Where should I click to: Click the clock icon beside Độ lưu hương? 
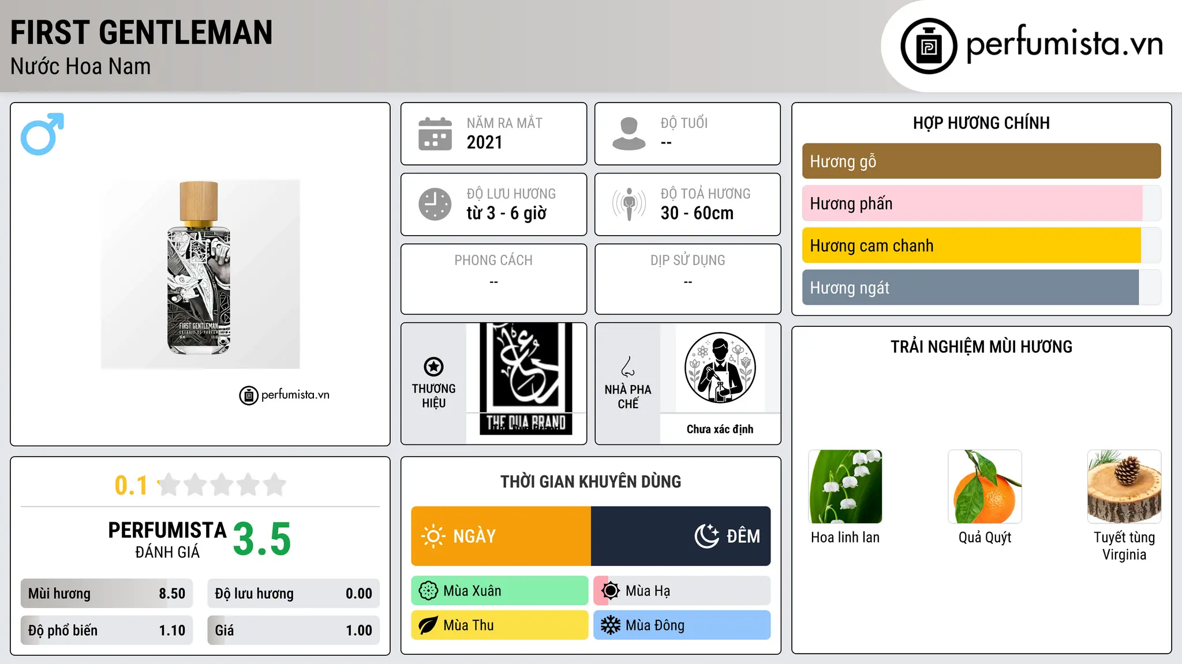click(435, 204)
